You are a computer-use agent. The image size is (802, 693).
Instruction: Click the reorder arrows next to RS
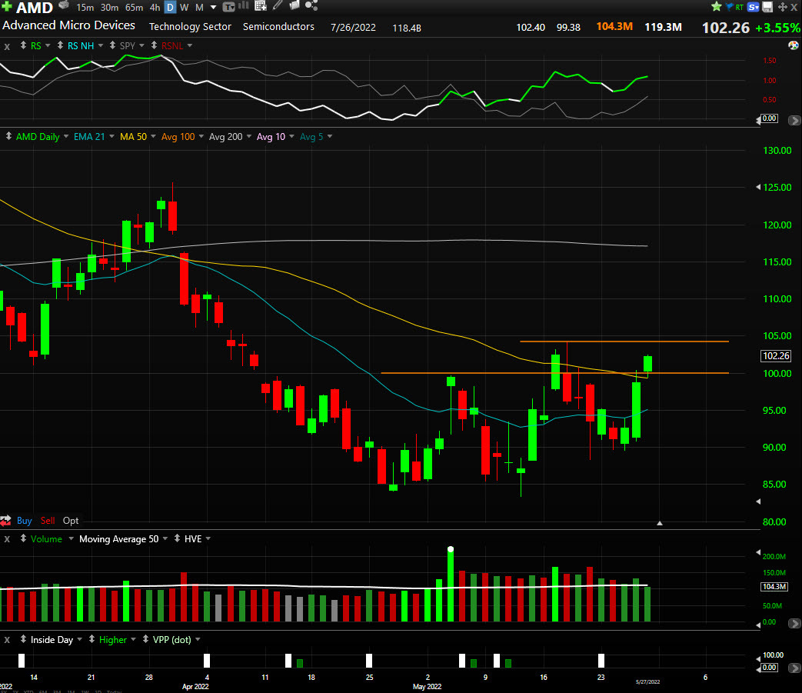tap(23, 45)
